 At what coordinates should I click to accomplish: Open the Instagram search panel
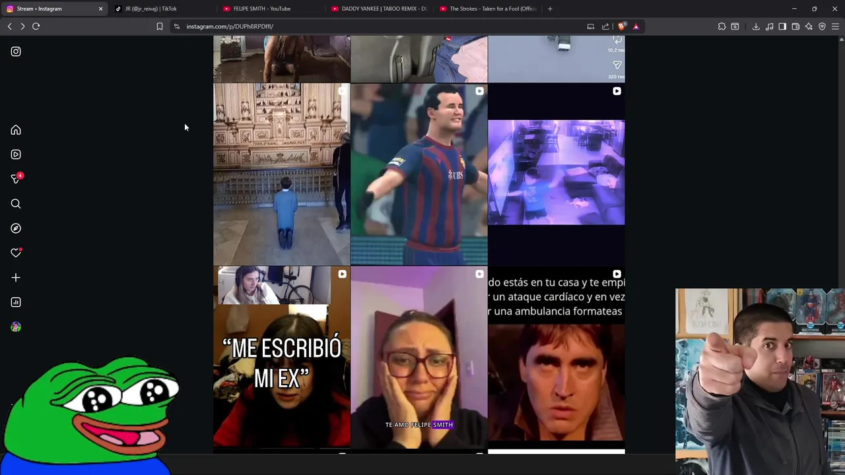[x=16, y=204]
